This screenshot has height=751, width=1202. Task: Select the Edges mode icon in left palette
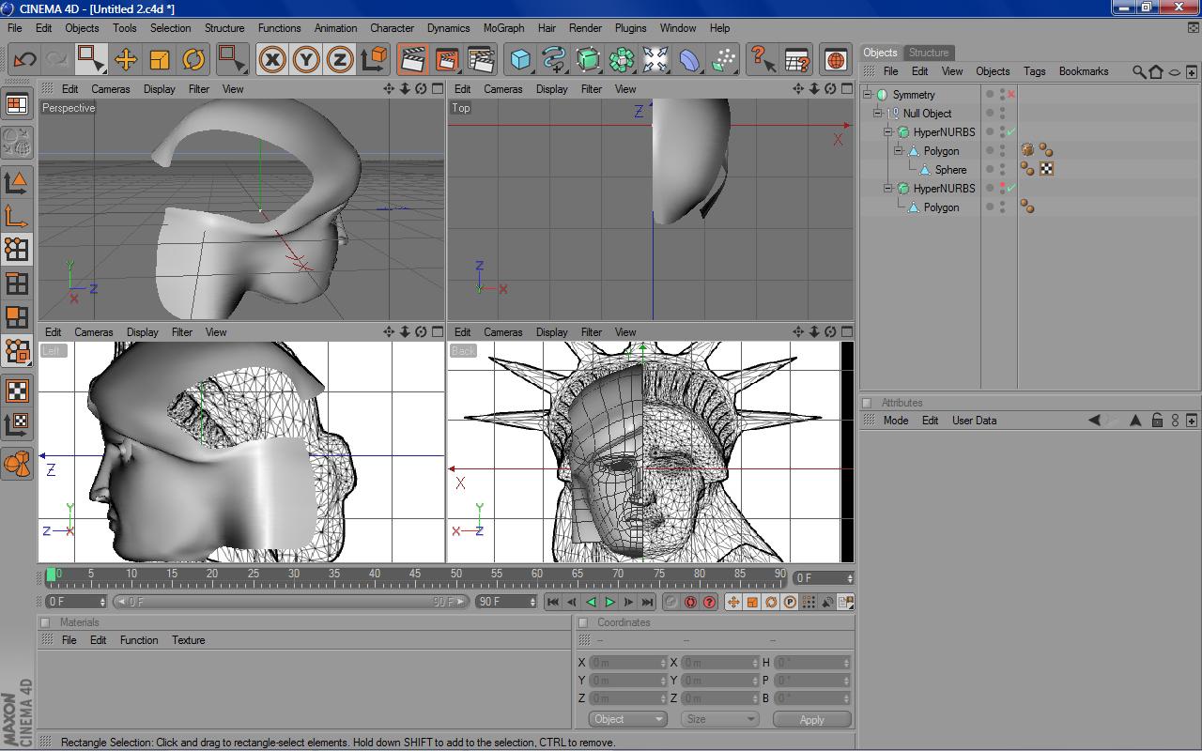point(17,284)
